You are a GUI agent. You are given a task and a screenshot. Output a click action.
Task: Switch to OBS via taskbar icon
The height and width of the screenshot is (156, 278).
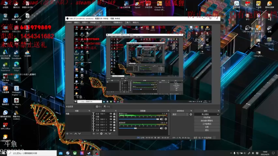[96, 153]
